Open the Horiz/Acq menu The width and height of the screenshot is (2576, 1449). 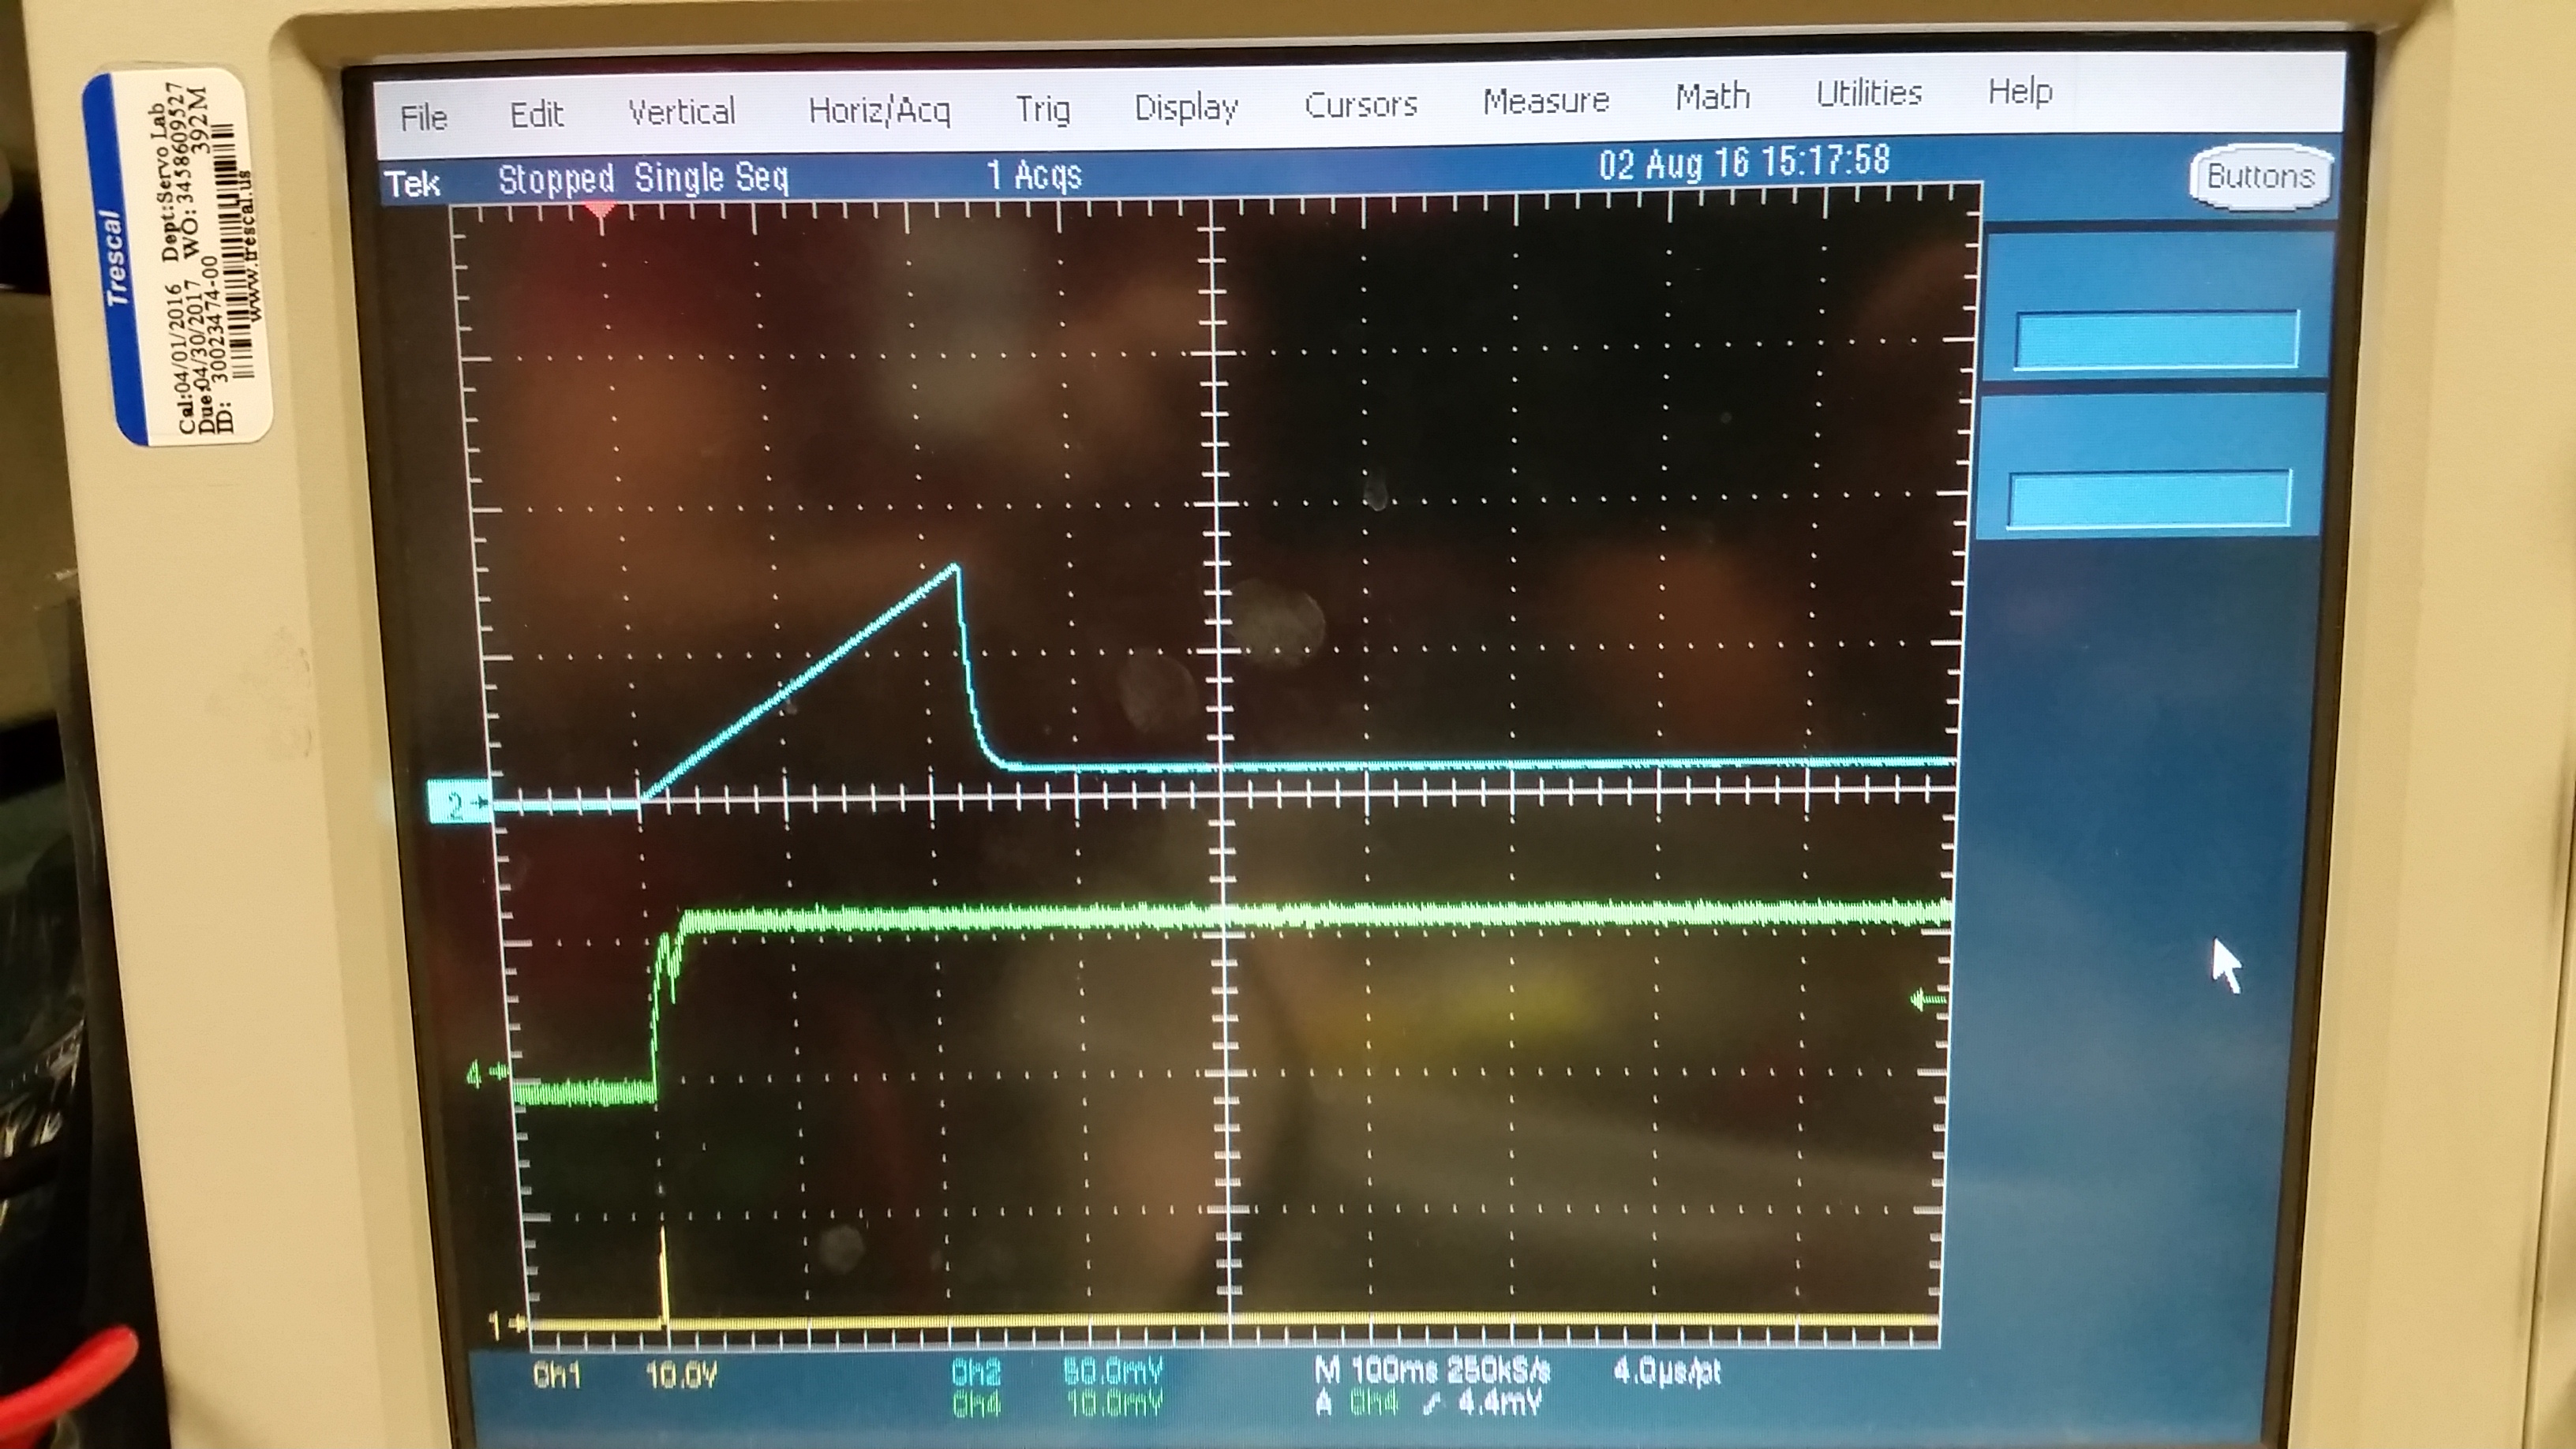point(879,110)
